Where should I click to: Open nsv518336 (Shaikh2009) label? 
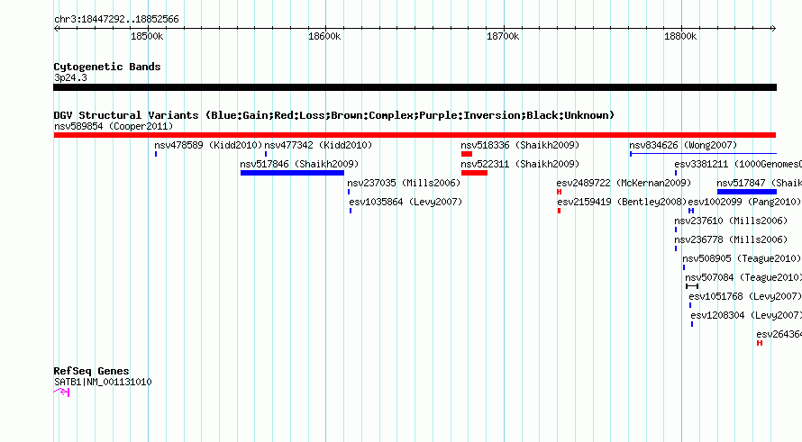520,145
